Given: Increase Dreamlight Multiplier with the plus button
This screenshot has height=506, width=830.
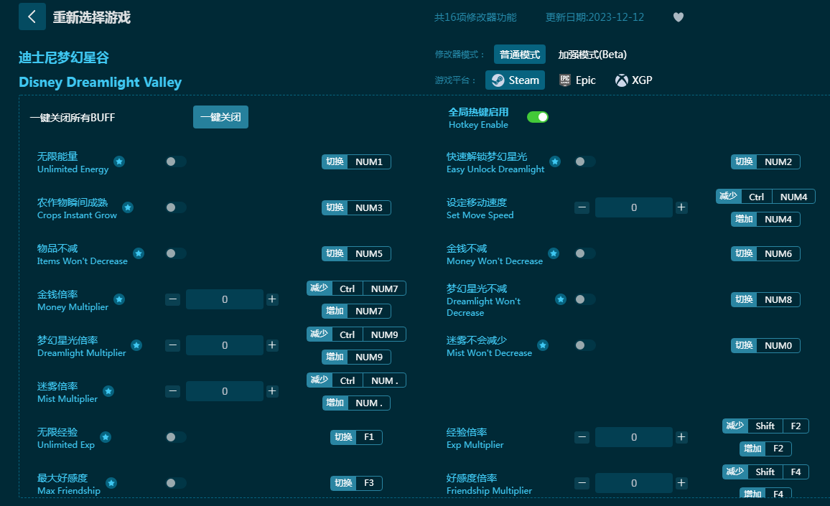Looking at the screenshot, I should point(272,346).
